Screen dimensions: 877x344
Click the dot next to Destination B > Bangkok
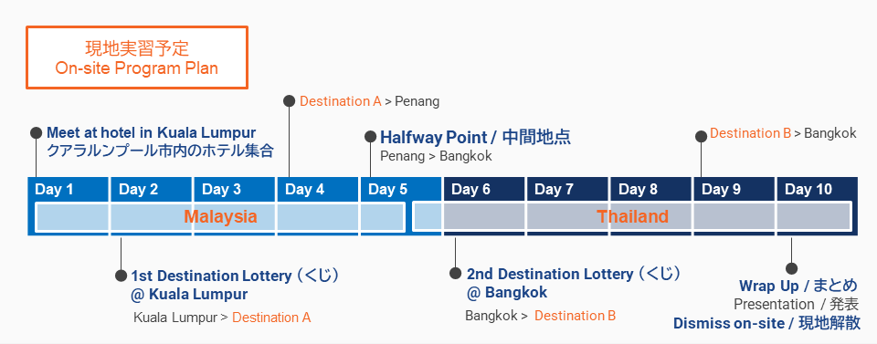701,136
